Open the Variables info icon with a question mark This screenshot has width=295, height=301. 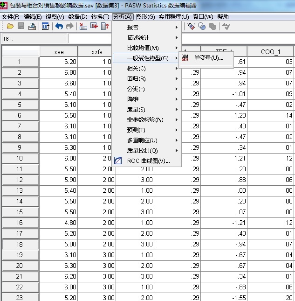tap(105, 26)
